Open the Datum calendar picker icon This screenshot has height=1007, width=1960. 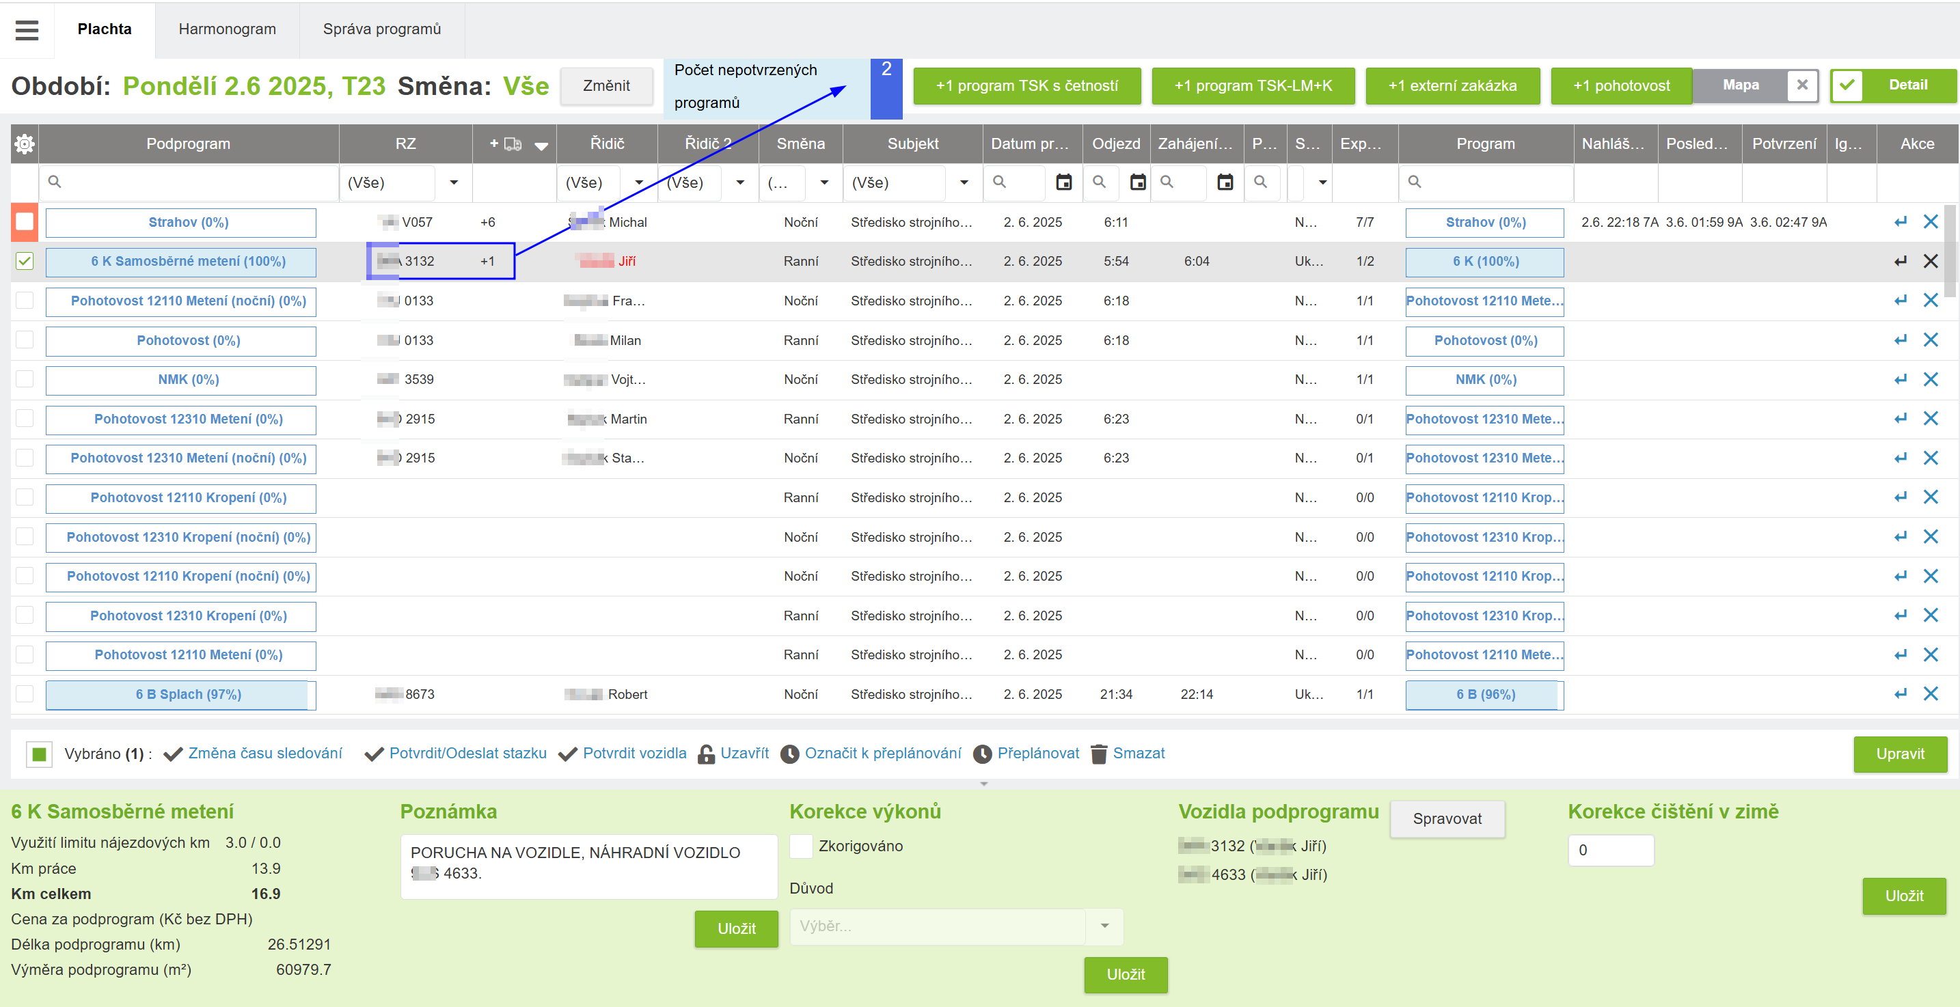(1063, 182)
